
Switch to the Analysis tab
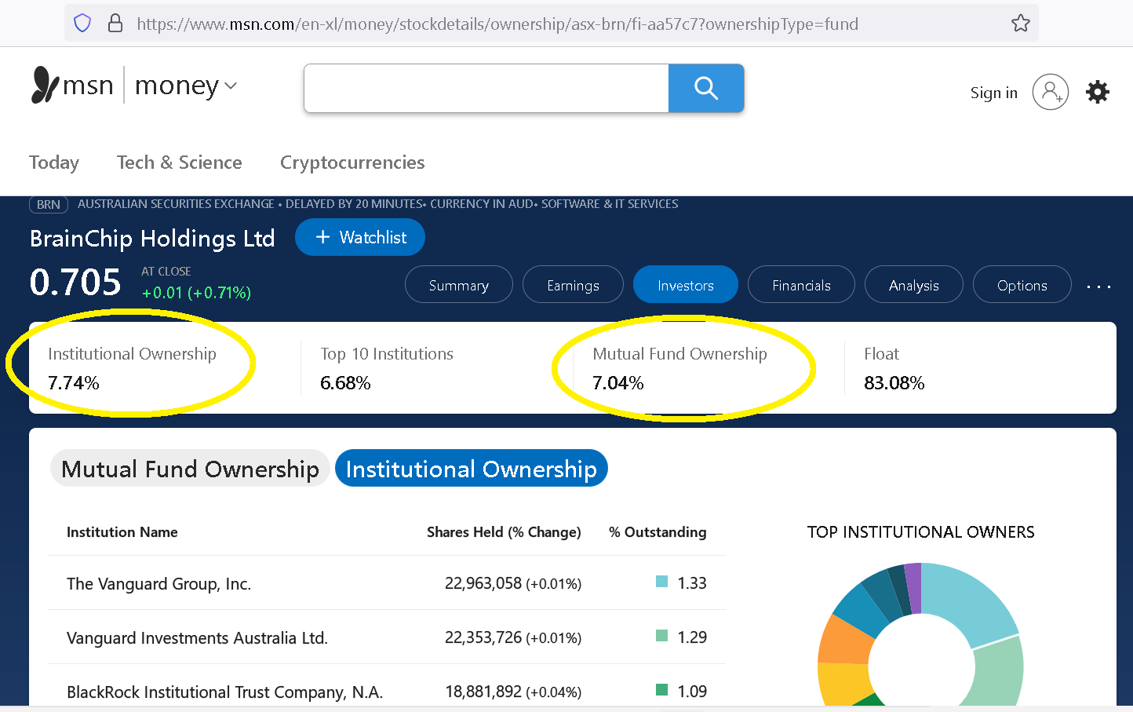(913, 284)
